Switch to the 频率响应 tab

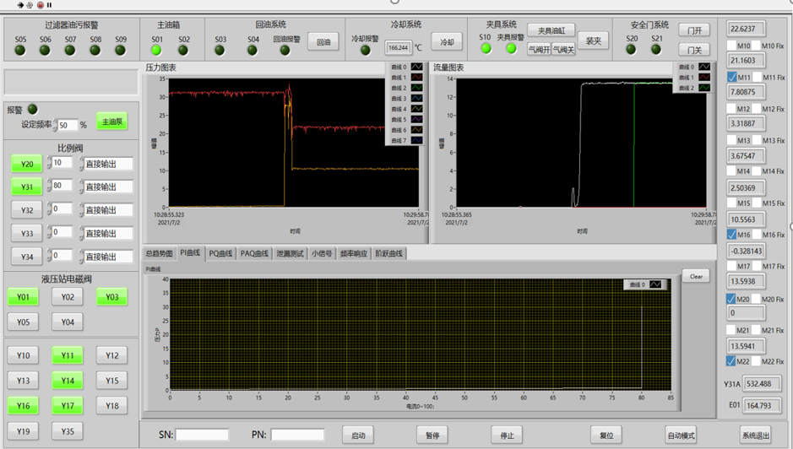[354, 253]
